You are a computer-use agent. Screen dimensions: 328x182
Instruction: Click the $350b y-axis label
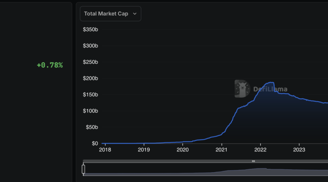tap(90, 29)
